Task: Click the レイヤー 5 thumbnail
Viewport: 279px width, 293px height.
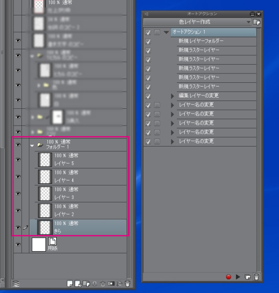Action: click(45, 160)
